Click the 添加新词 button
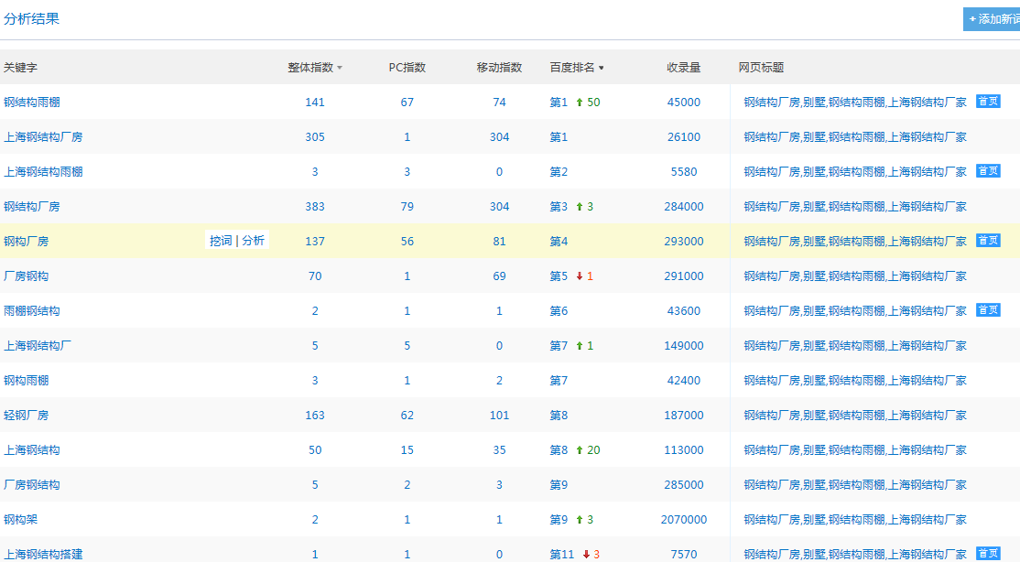 coord(993,19)
